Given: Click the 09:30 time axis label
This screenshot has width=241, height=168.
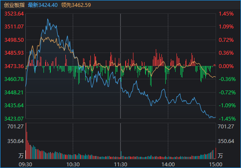Looking at the screenshot, I should click(x=25, y=165).
